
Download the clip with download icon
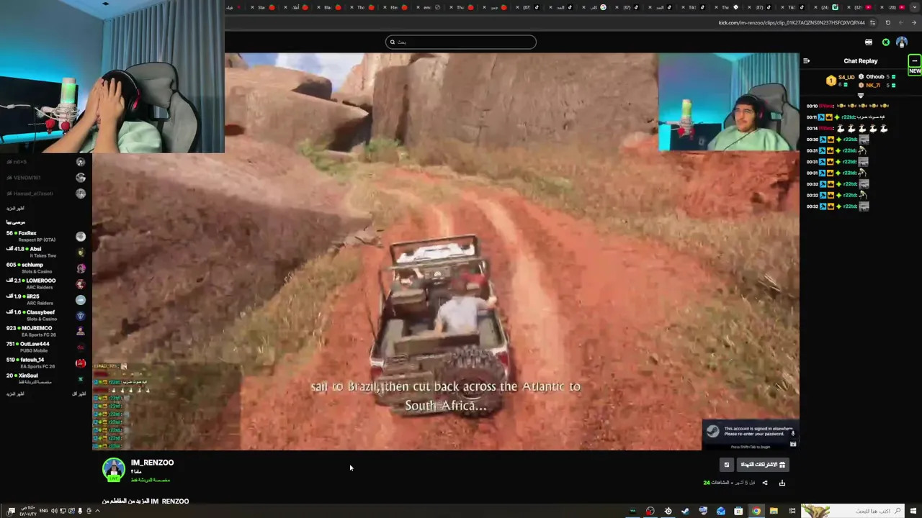click(782, 483)
